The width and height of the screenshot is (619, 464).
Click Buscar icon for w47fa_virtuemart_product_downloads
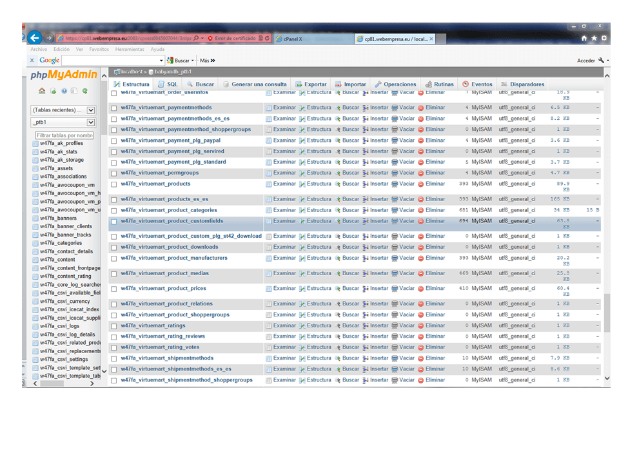(337, 247)
